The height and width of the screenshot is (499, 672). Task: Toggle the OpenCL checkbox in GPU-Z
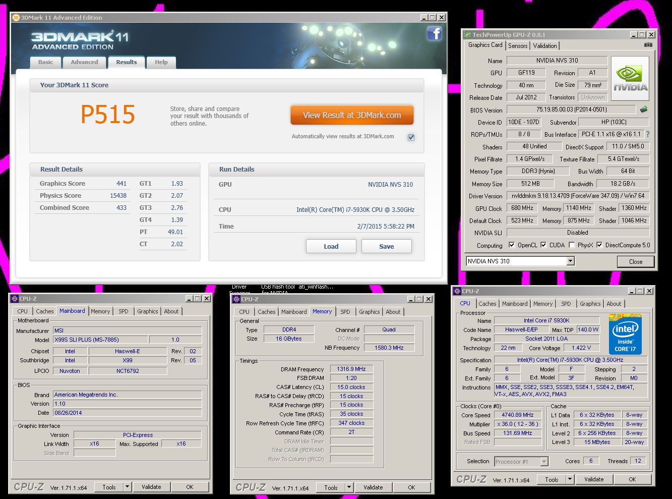[x=512, y=245]
